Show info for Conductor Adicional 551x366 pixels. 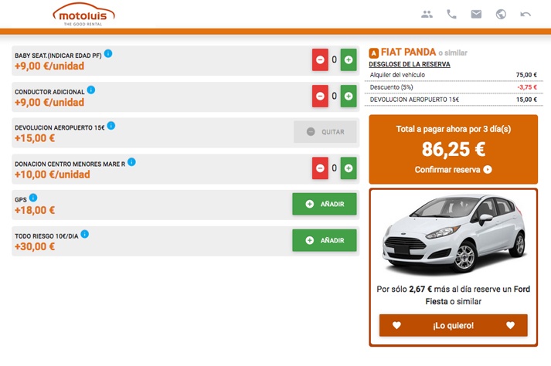tap(91, 90)
